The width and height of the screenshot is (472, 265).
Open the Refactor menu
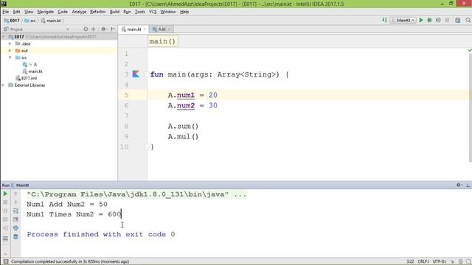(98, 12)
